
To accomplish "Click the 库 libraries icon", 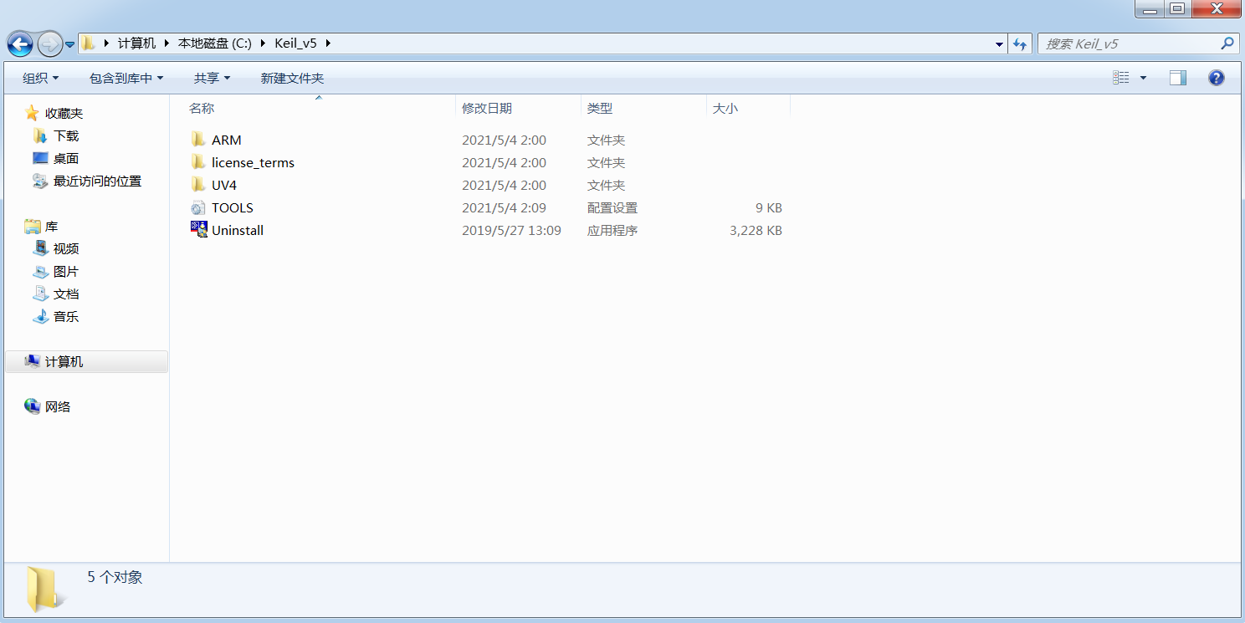I will [33, 226].
